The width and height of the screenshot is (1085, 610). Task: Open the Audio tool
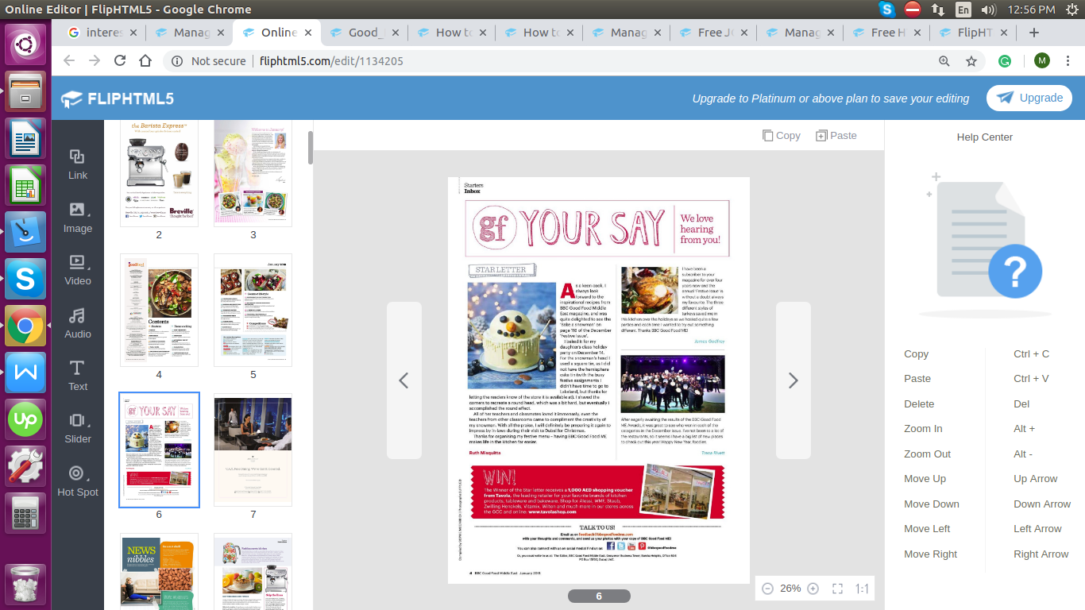click(77, 323)
